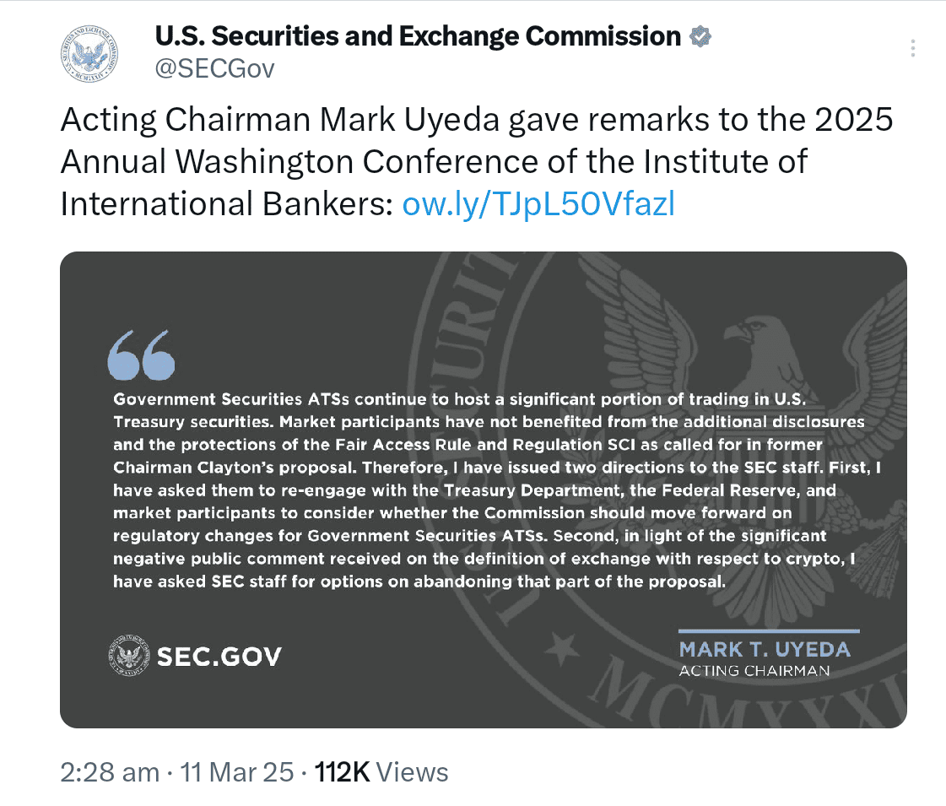Click the SEC.GOV label in the image
Screen dimensions: 946x806
[x=219, y=655]
